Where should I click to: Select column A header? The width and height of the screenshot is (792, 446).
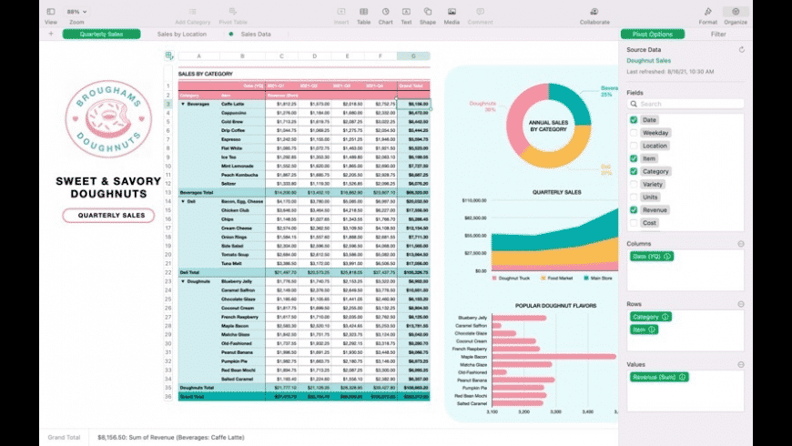tap(199, 56)
